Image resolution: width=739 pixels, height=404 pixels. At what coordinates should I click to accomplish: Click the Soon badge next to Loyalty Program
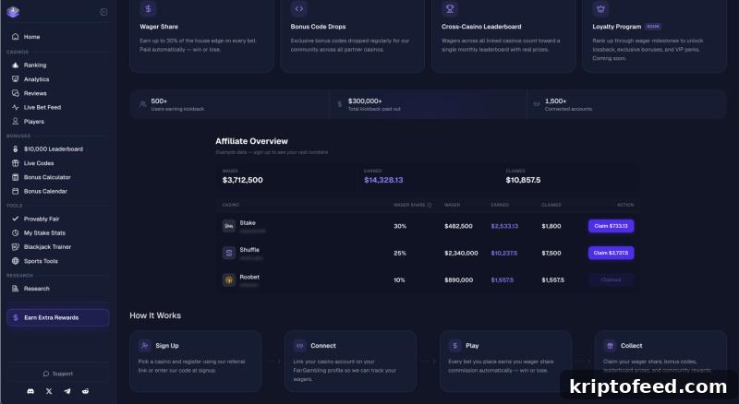pos(653,27)
